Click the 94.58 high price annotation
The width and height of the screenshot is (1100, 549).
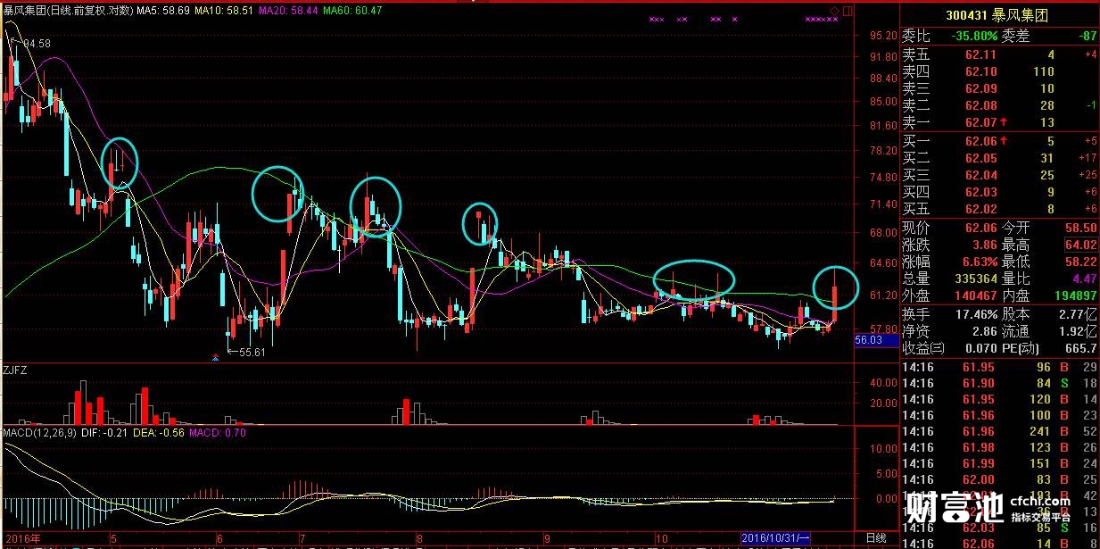point(36,43)
